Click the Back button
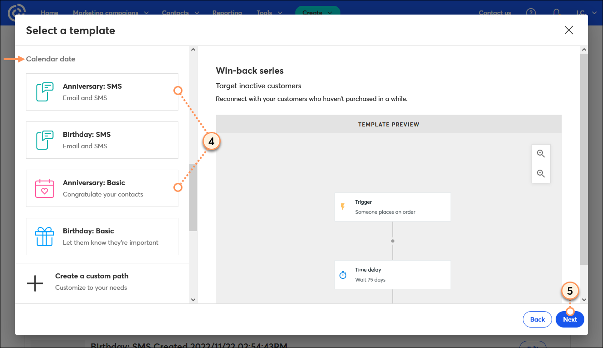Viewport: 603px width, 348px height. point(537,319)
